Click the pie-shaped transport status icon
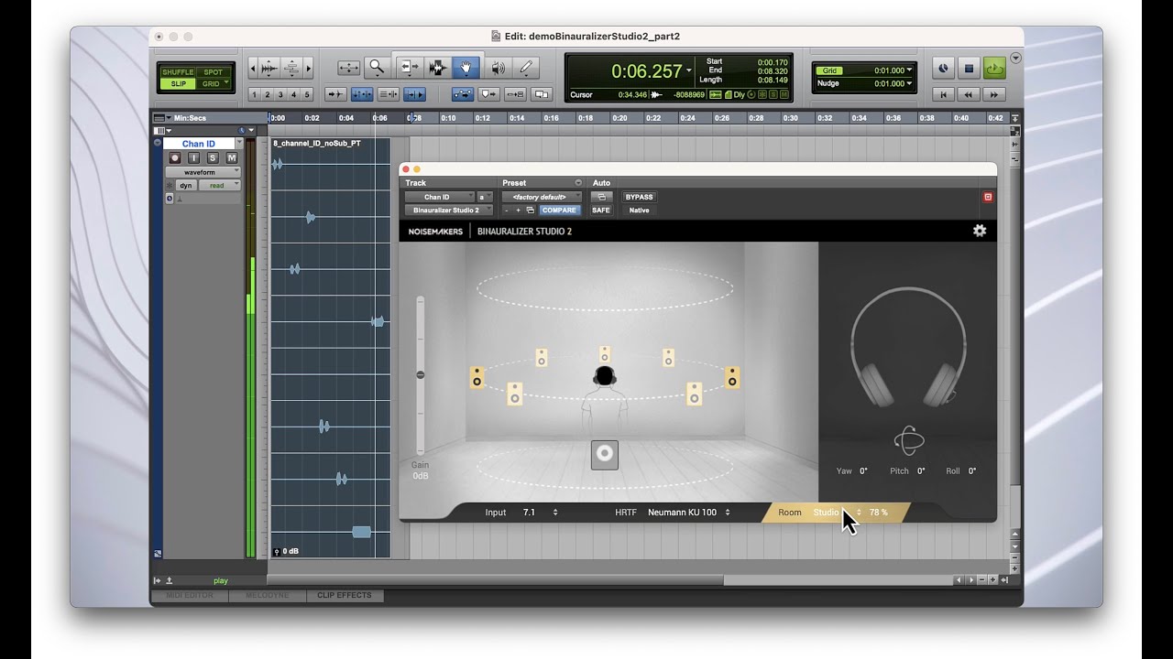The height and width of the screenshot is (659, 1173). pyautogui.click(x=944, y=69)
